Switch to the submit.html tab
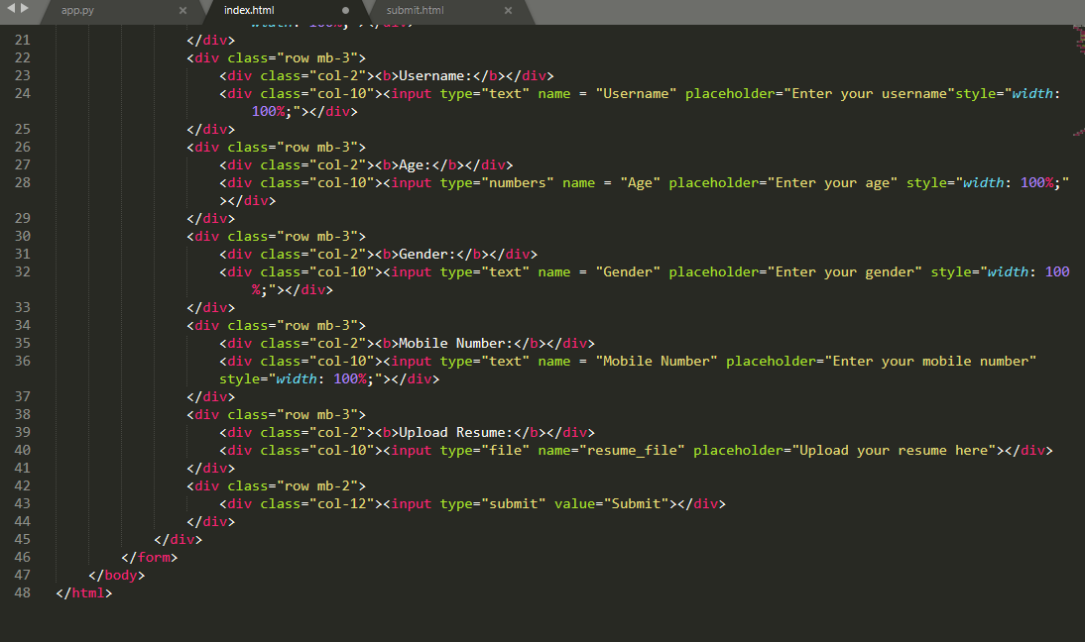 pos(415,10)
